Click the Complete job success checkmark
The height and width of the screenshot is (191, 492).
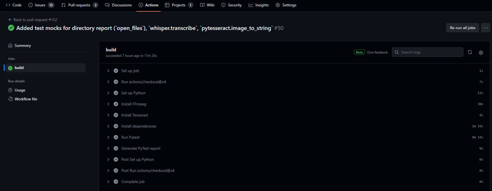[116, 182]
